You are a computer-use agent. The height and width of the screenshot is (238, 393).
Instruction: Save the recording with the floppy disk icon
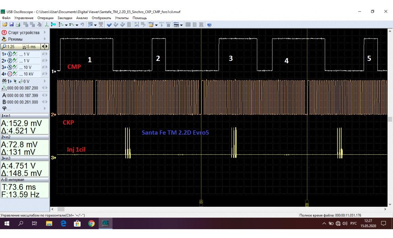(12, 24)
